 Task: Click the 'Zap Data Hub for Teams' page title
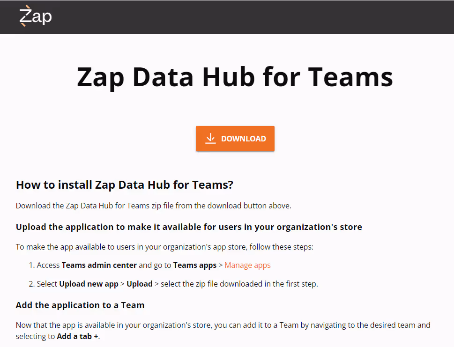point(234,77)
